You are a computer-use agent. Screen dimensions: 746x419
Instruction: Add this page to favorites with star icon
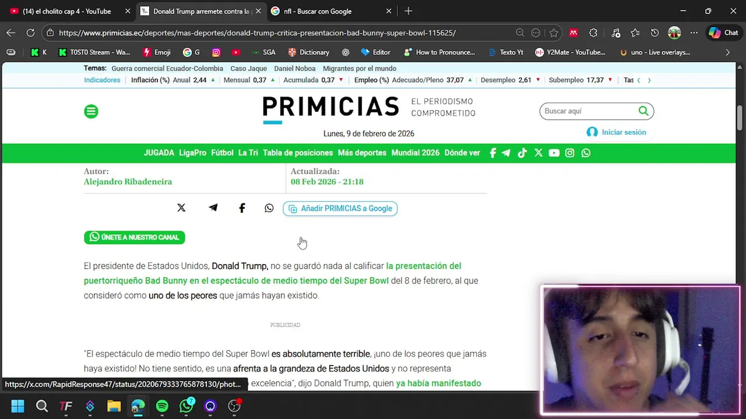[x=554, y=33]
